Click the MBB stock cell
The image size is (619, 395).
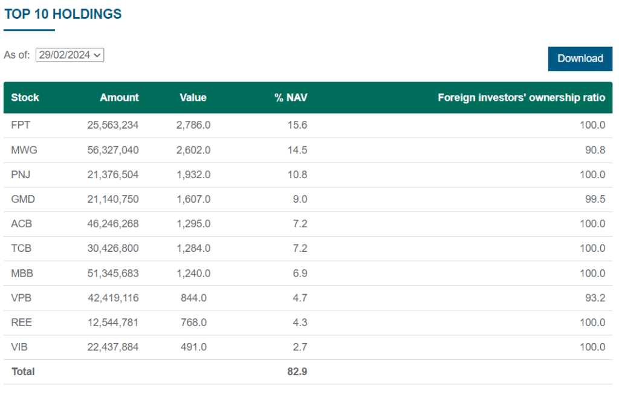tap(22, 273)
